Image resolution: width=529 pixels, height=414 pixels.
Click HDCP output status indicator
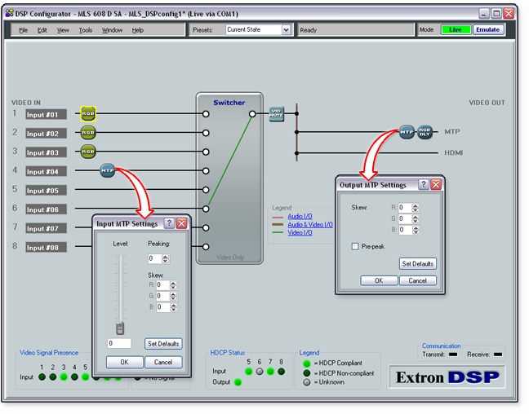tap(238, 382)
